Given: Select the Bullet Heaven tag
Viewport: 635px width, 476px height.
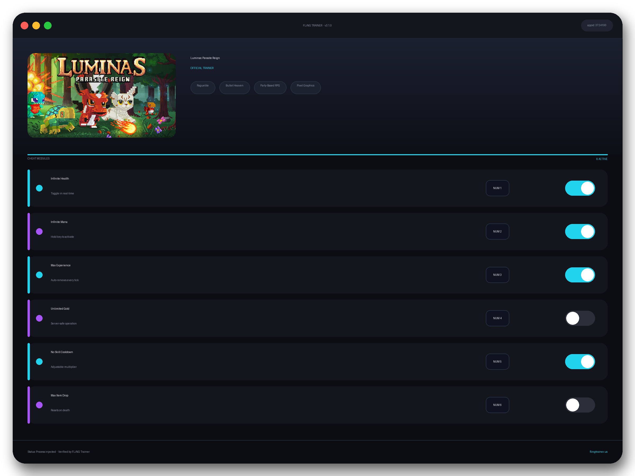Looking at the screenshot, I should click(x=234, y=88).
